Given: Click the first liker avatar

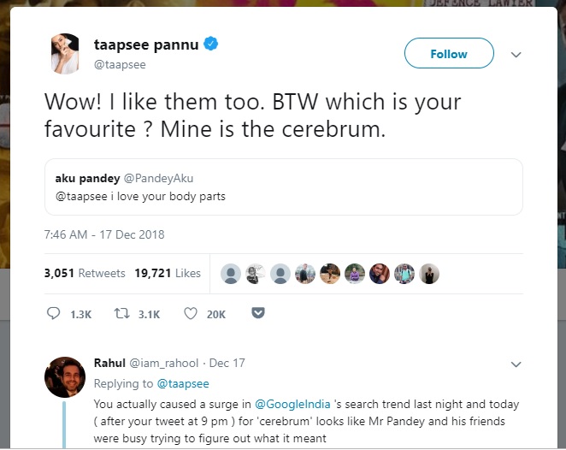Looking at the screenshot, I should click(230, 274).
